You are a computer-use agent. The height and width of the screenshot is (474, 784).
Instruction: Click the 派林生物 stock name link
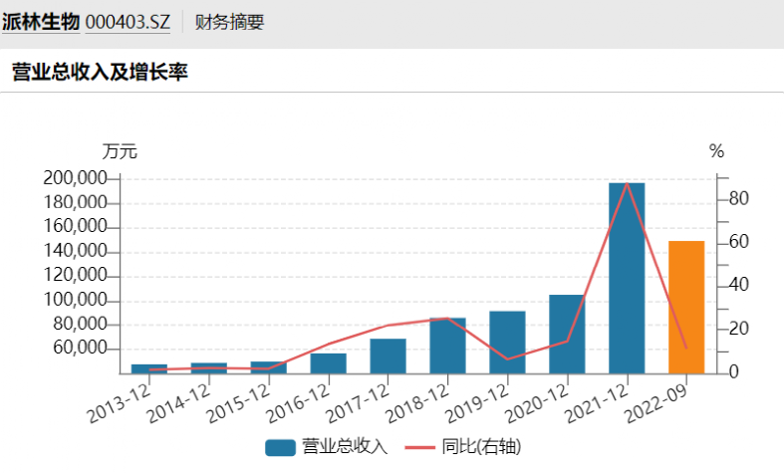point(40,22)
